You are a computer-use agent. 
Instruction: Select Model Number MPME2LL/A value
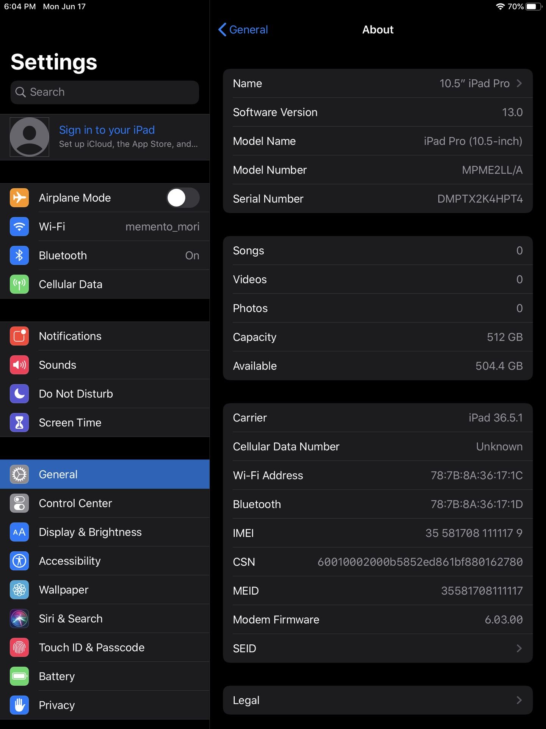point(492,170)
